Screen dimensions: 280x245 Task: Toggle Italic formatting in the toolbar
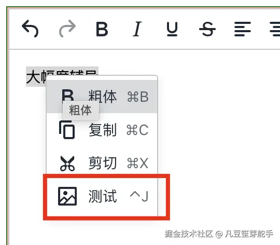coord(137,29)
